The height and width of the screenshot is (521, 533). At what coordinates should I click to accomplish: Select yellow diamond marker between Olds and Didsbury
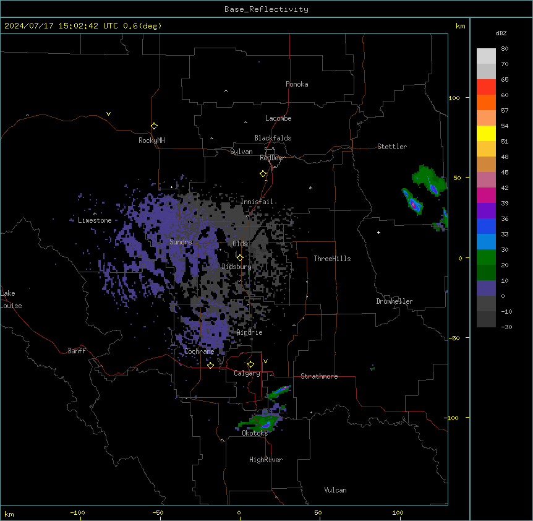(240, 258)
